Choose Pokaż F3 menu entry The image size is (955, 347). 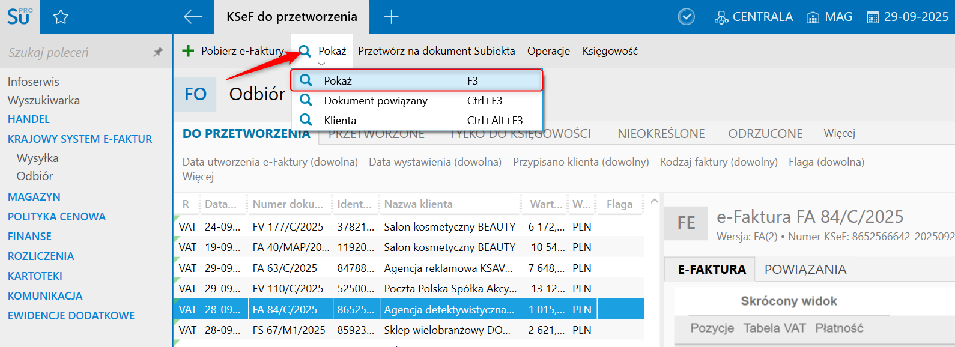(417, 80)
